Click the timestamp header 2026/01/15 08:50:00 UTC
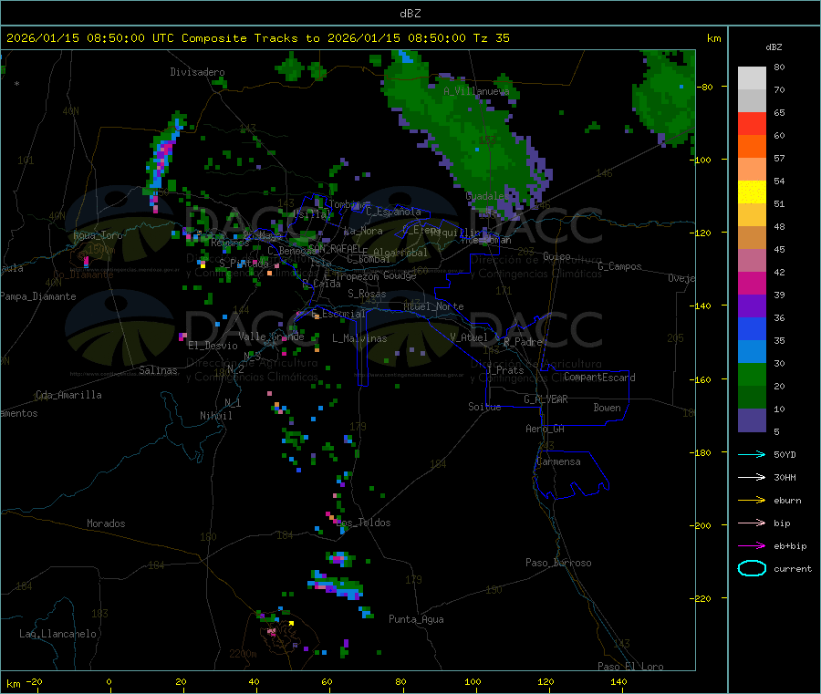 (x=90, y=38)
